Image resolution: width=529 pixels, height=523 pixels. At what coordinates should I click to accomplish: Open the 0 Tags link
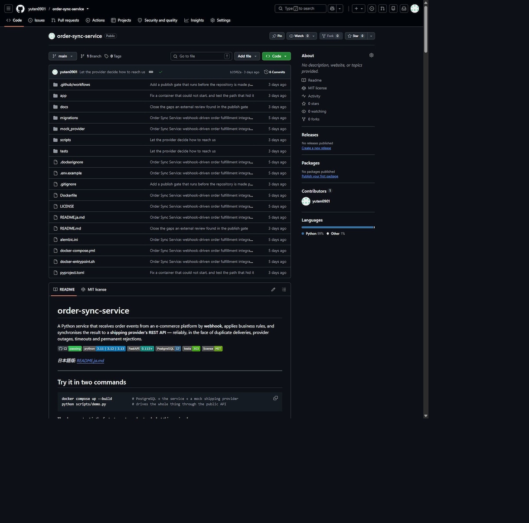(x=113, y=56)
